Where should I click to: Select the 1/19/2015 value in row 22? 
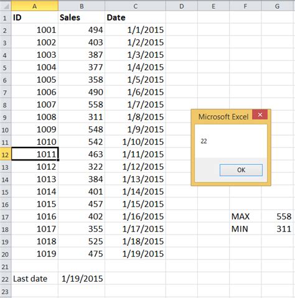(82, 279)
